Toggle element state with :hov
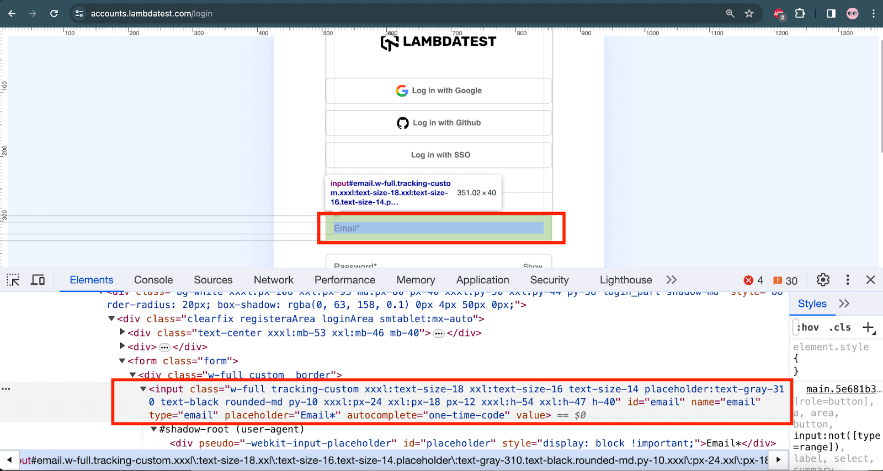The image size is (883, 471). (x=808, y=327)
